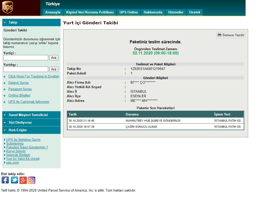Click the Durumu column header

132,115
